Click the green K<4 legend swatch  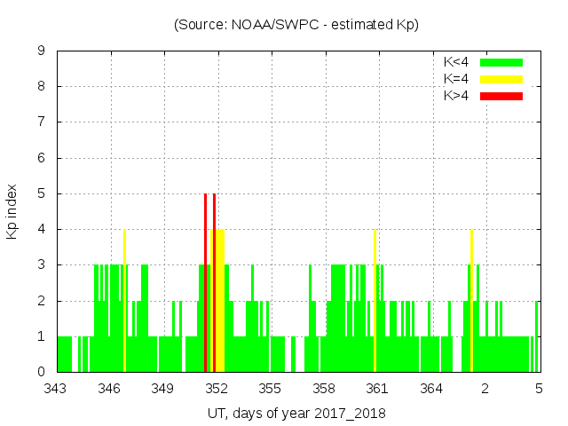[x=501, y=62]
